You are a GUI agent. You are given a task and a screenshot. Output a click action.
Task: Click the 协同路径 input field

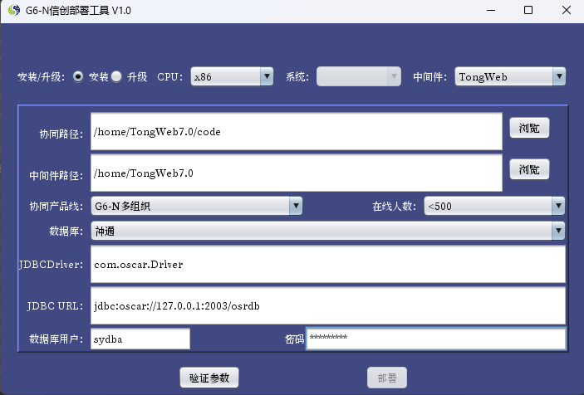point(297,132)
